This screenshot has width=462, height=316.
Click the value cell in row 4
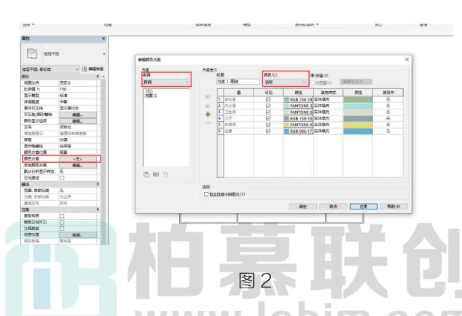click(238, 118)
